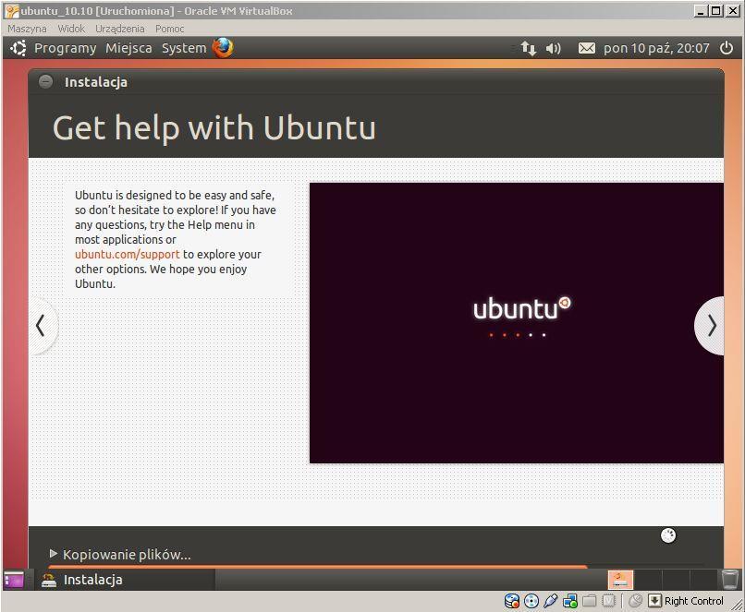Viewport: 745px width, 612px height.
Task: Click the installer icon beside taskbar Instalacja
Action: [x=48, y=580]
